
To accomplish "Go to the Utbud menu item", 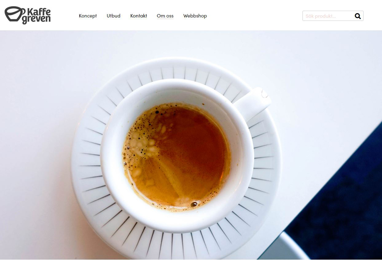I will (113, 16).
